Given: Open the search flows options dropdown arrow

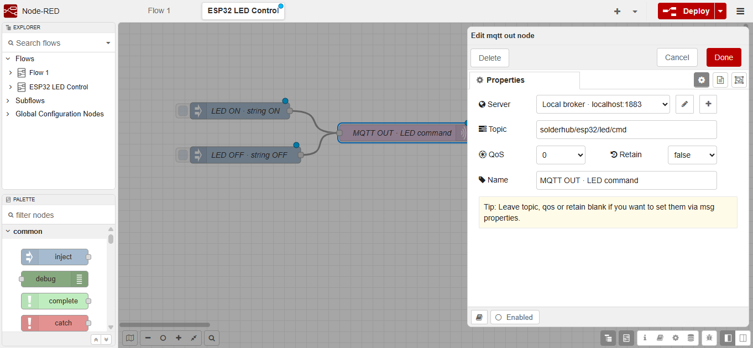Looking at the screenshot, I should coord(108,43).
